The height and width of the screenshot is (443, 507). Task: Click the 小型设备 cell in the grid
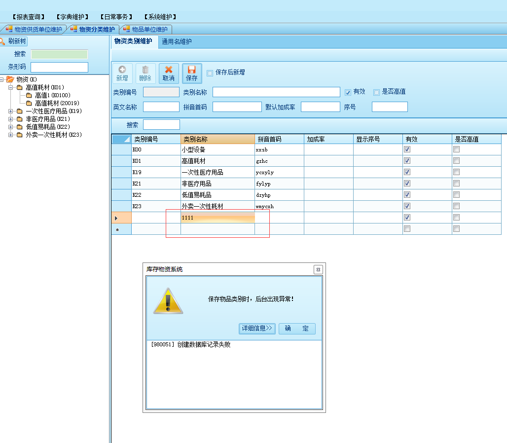(217, 149)
